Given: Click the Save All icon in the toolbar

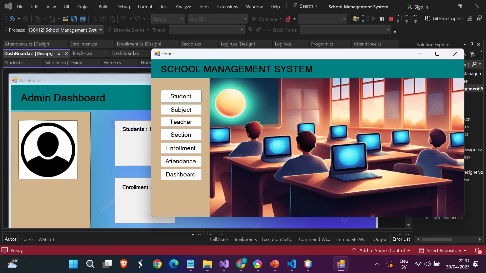Looking at the screenshot, I should (82, 19).
